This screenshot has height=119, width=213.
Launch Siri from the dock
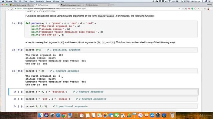click(46, 115)
